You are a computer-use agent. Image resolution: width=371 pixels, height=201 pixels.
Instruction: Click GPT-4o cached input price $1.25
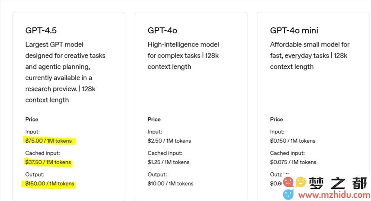click(x=168, y=162)
